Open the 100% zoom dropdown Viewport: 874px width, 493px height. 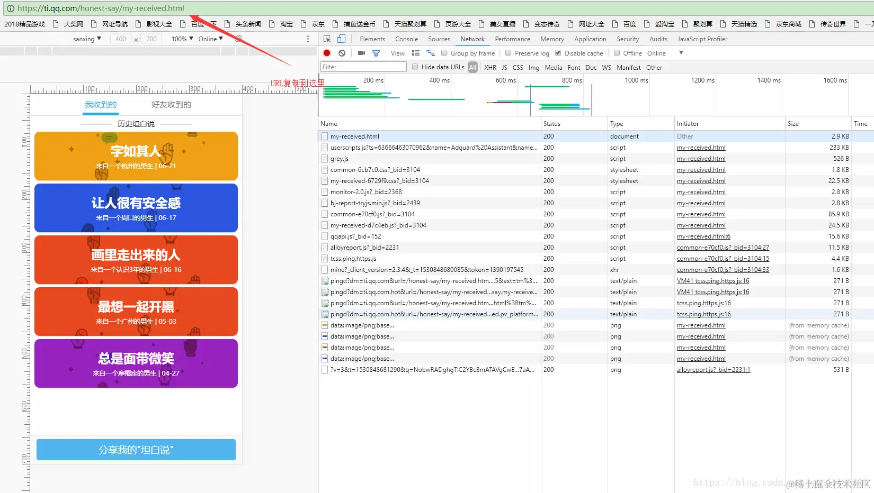(x=182, y=39)
